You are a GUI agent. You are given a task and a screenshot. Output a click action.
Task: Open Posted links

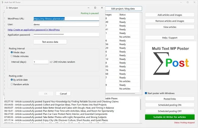pyautogui.click(x=170, y=99)
